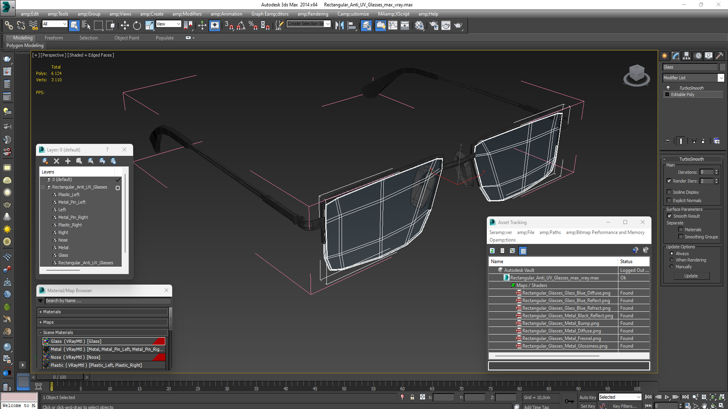Image resolution: width=728 pixels, height=409 pixels.
Task: Select the Rotate transform tool
Action: coord(137,25)
